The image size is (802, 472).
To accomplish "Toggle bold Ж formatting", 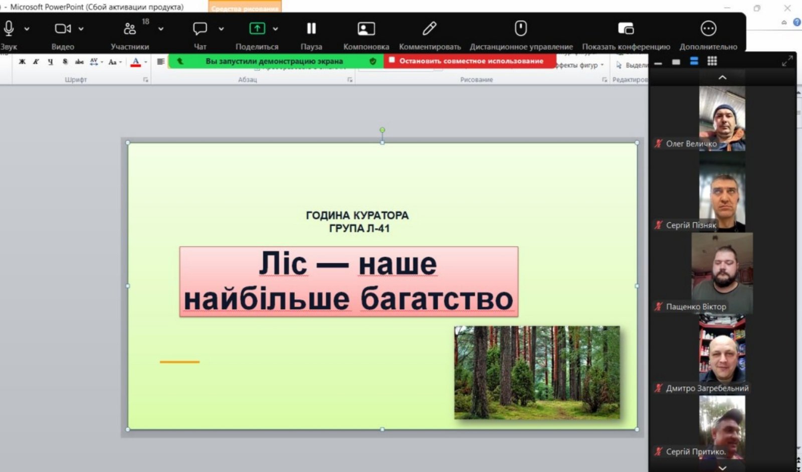I will point(22,62).
